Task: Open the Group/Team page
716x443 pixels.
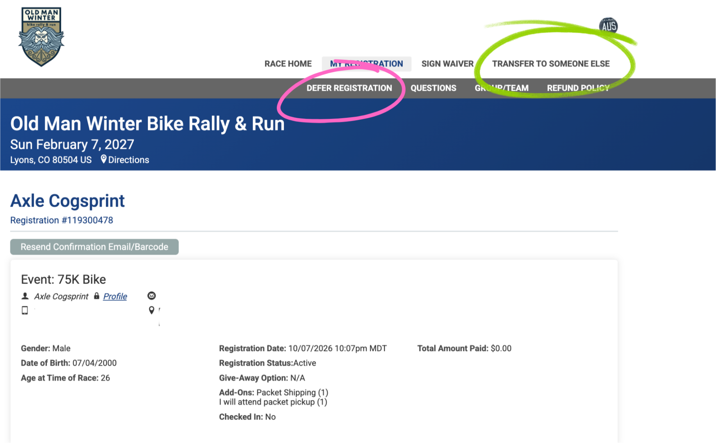Action: [502, 88]
